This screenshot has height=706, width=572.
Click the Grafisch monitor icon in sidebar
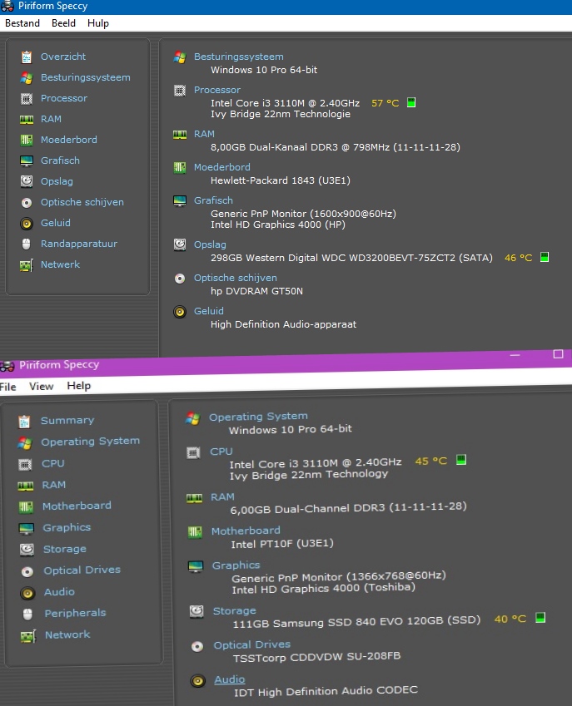27,160
